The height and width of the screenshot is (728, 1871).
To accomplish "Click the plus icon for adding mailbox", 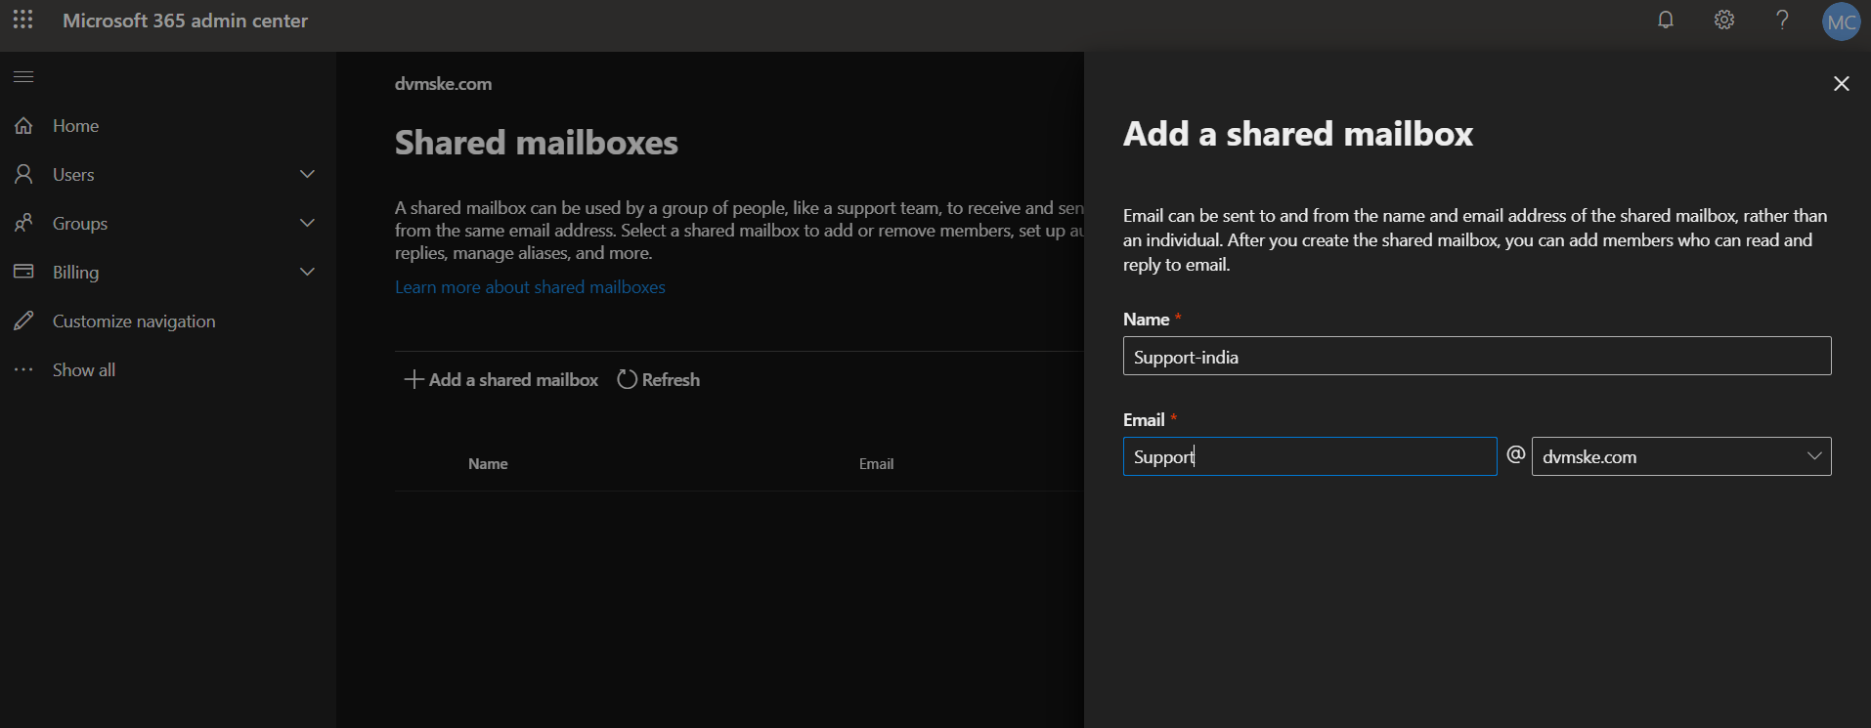I will [x=413, y=379].
